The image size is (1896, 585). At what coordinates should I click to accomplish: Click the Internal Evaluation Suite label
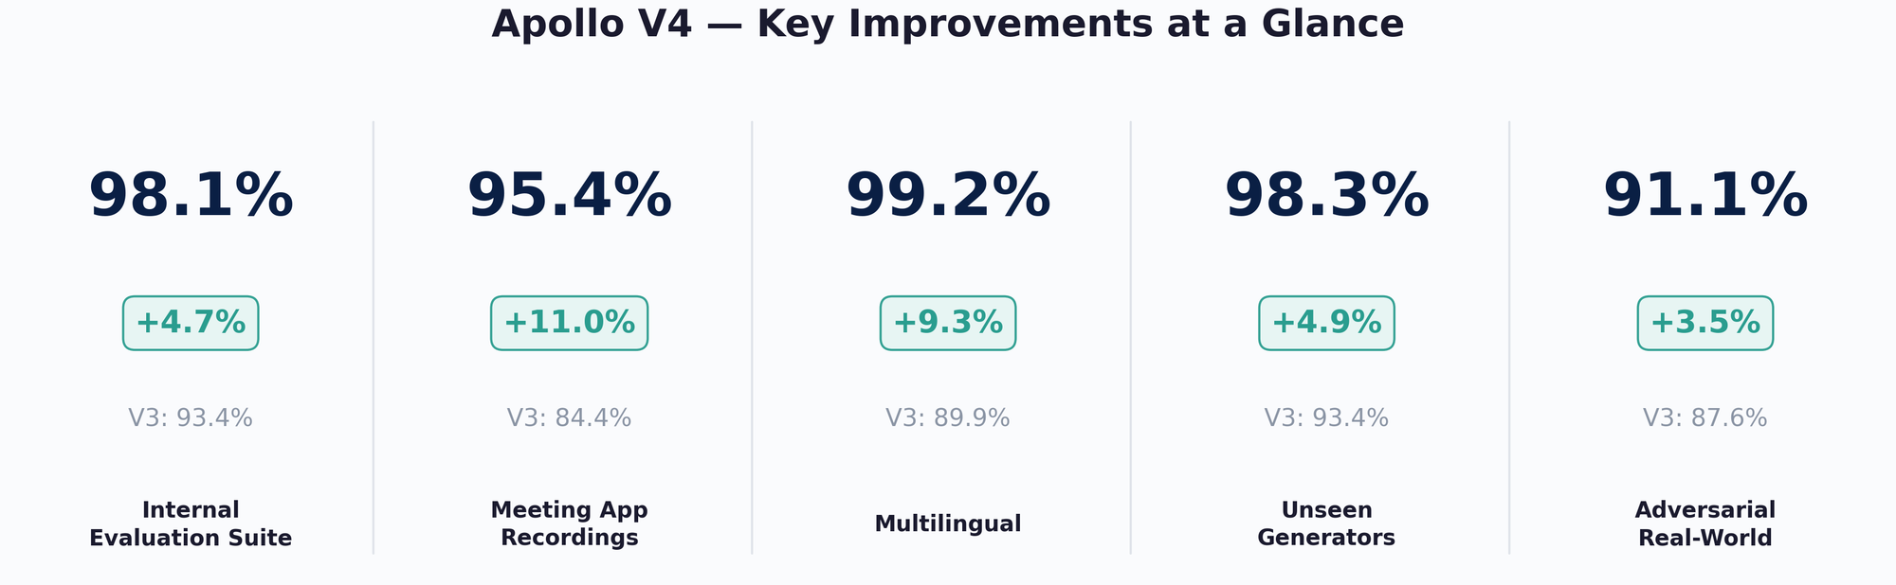[191, 523]
